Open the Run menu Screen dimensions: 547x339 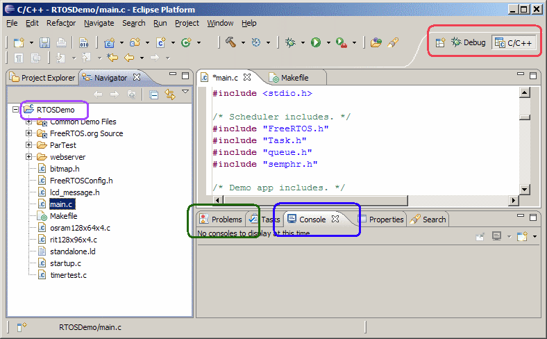[160, 23]
